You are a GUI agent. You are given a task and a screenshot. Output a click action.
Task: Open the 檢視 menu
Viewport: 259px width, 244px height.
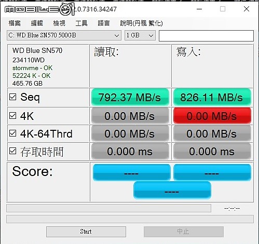coord(59,23)
